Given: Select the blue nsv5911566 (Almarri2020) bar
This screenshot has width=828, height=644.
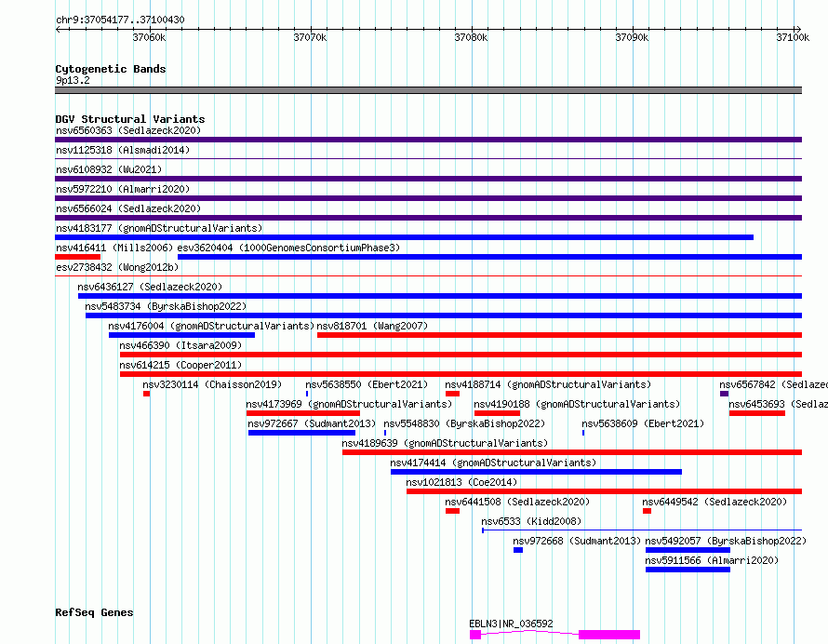Looking at the screenshot, I should coord(688,570).
